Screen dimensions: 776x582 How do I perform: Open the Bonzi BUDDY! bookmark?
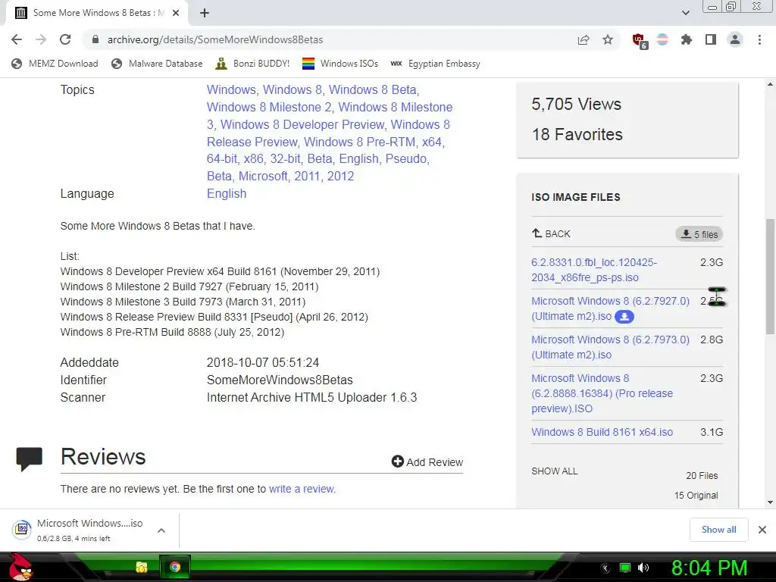pos(252,64)
